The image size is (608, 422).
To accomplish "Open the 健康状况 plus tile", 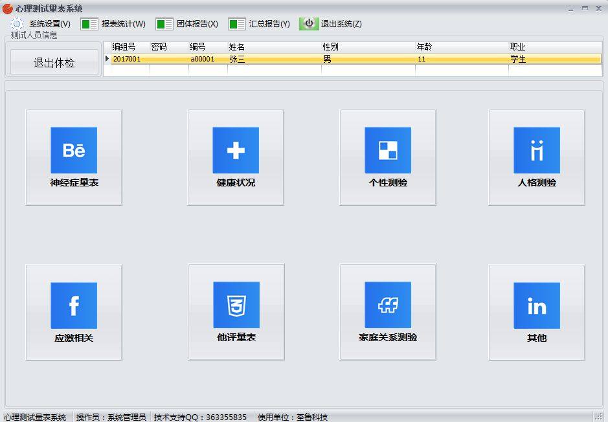I will coord(236,157).
